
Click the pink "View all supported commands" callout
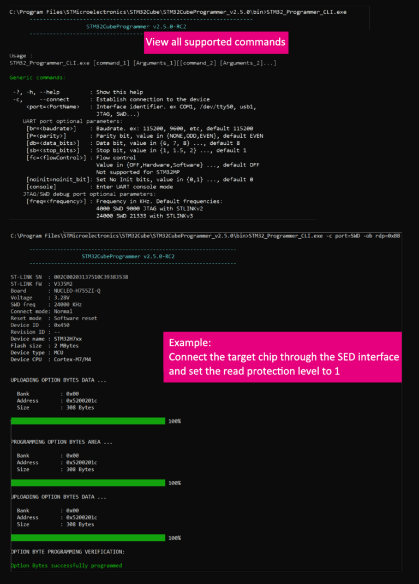pos(216,42)
